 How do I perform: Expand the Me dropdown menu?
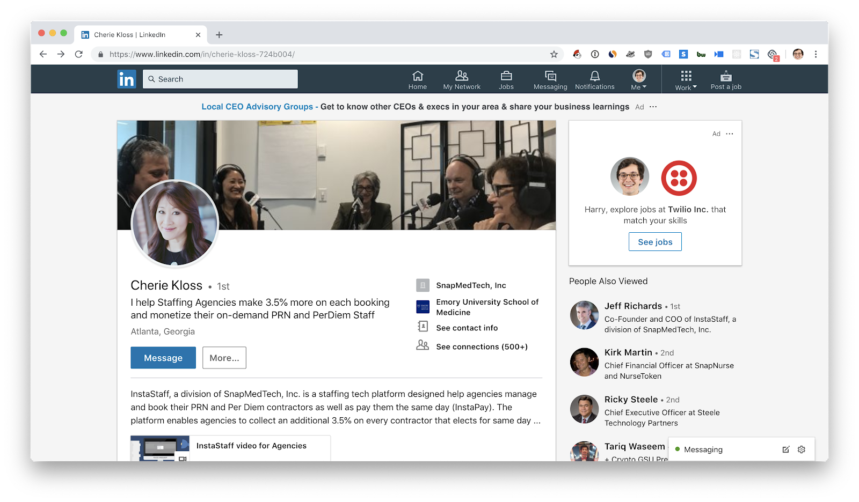(639, 80)
